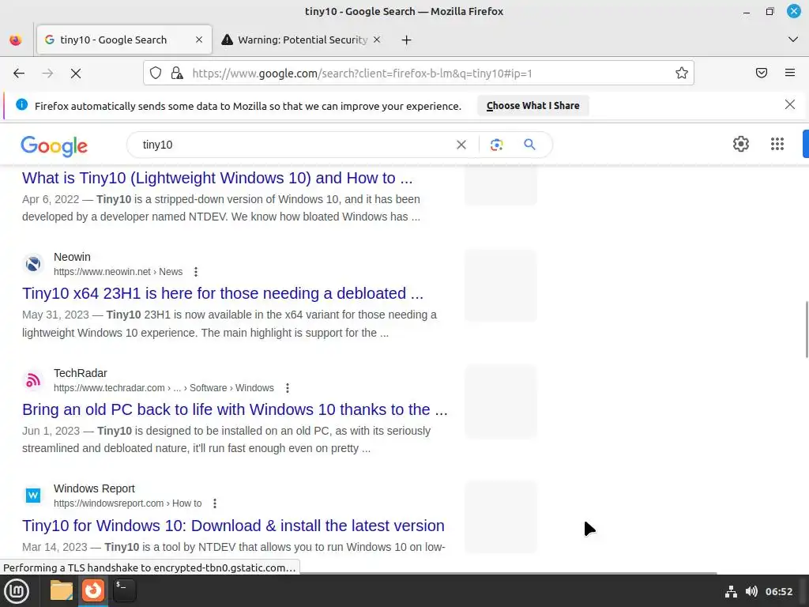Screen dimensions: 809x607
Task: Click the techradar.com breadcrumb URL
Action: (x=164, y=388)
